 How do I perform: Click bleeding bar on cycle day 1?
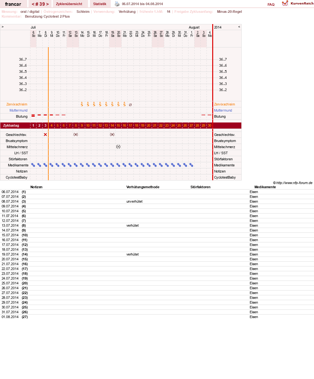point(33,115)
